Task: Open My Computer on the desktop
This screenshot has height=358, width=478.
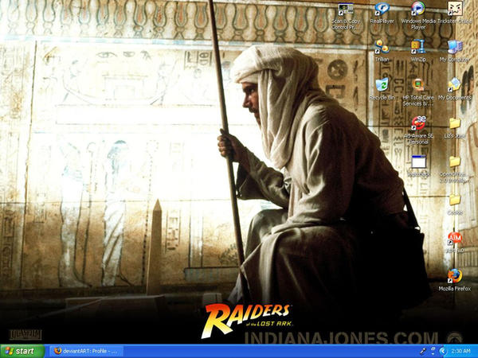Action: pos(455,51)
